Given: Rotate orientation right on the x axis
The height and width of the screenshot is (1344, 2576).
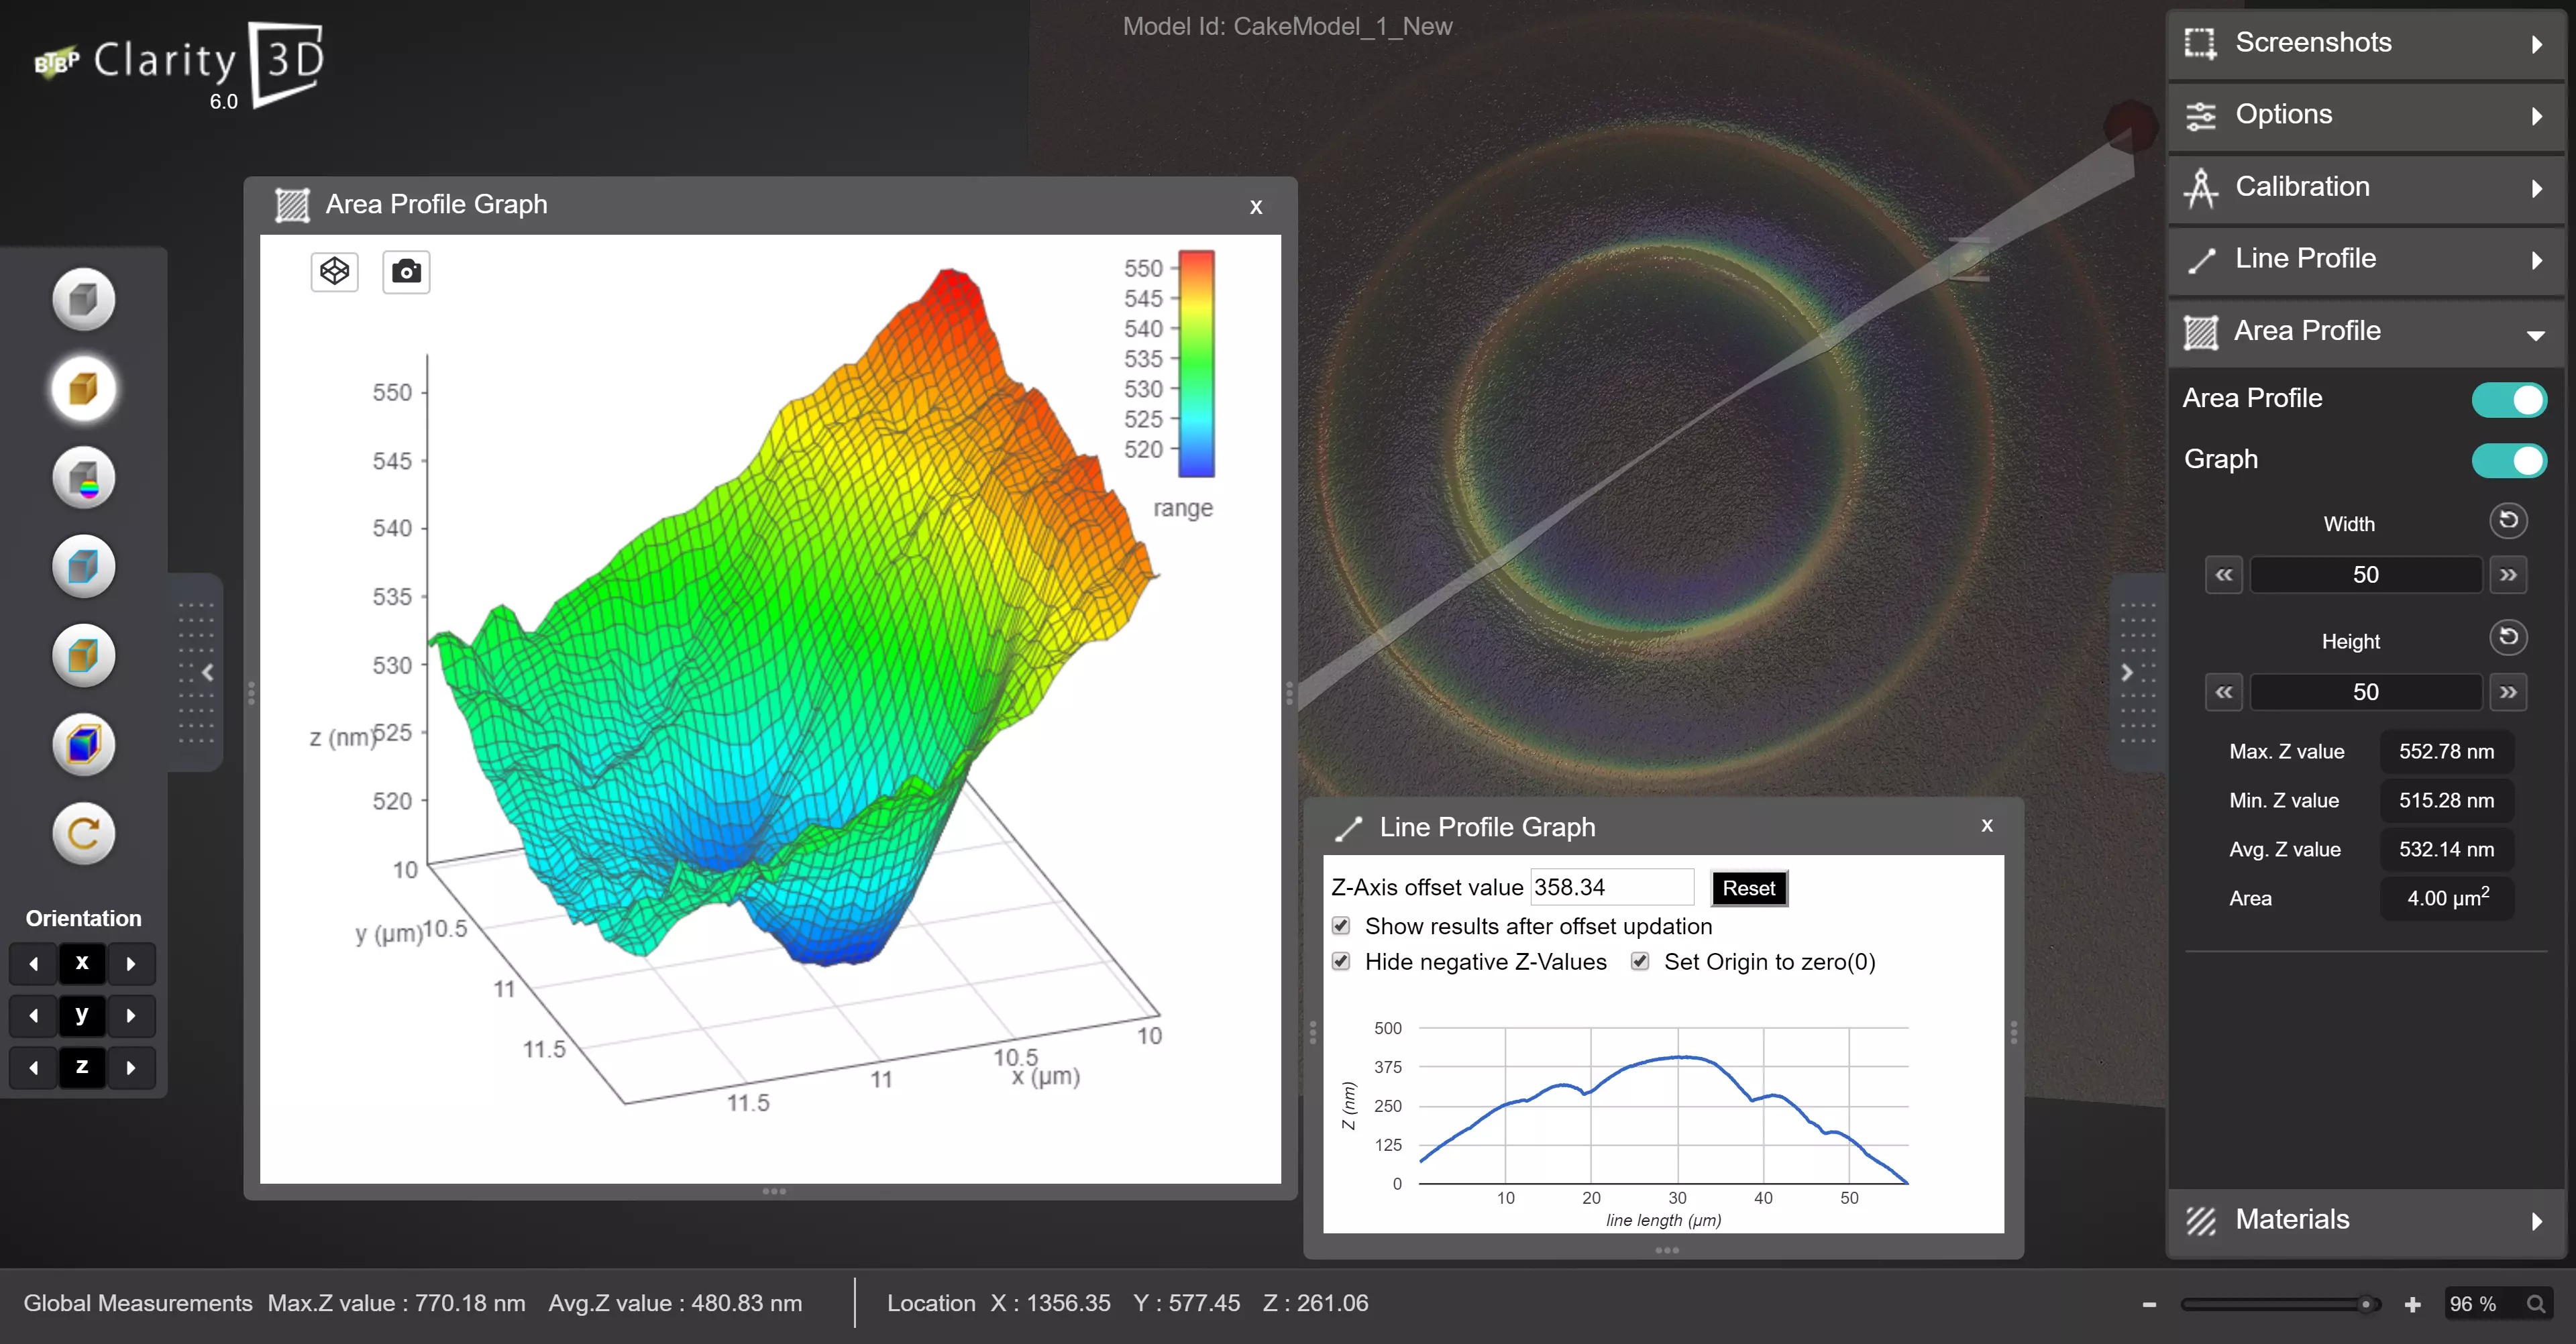Looking at the screenshot, I should point(131,964).
